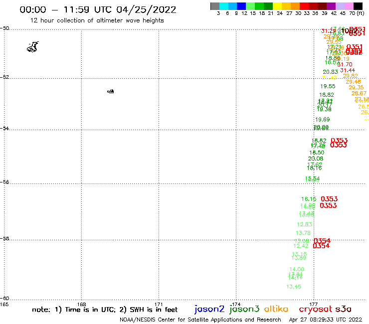
Task: Click the gray swatch in the color legend
Action: coord(215,6)
